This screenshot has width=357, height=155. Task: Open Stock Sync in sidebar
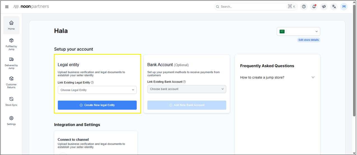pyautogui.click(x=11, y=101)
